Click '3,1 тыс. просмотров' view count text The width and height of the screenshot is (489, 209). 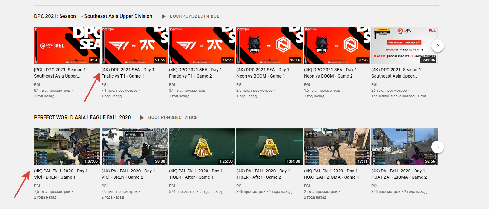pyautogui.click(x=187, y=90)
